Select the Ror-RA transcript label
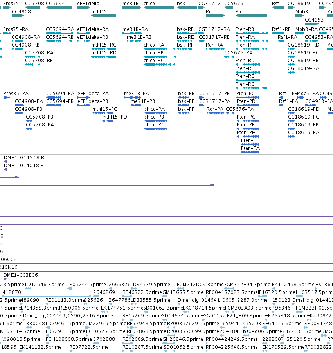The width and height of the screenshot is (333, 353). (x=214, y=45)
